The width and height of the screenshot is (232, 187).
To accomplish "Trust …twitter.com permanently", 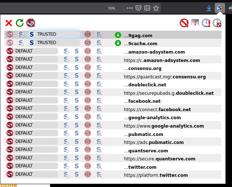I will (76, 166).
